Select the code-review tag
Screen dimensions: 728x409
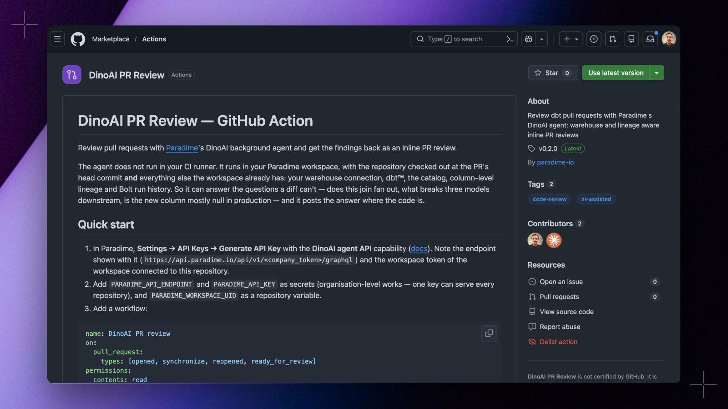(x=550, y=199)
